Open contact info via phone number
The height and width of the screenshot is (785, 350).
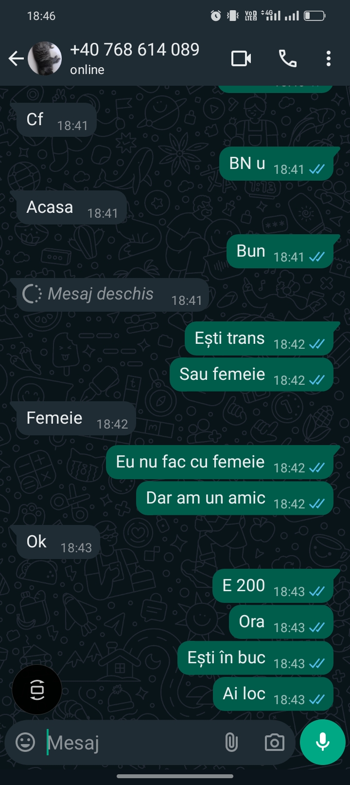135,49
